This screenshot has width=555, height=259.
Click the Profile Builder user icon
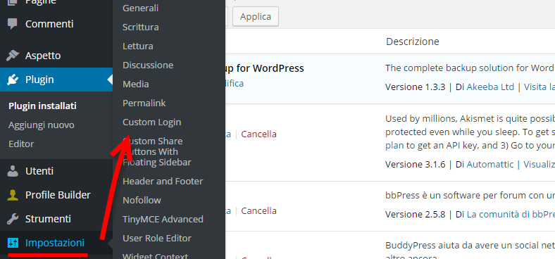click(x=13, y=195)
